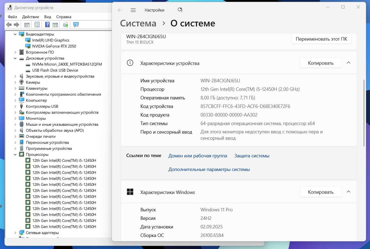The width and height of the screenshot is (370, 249).
Task: Open the Справка menu
Action: click(x=64, y=17)
